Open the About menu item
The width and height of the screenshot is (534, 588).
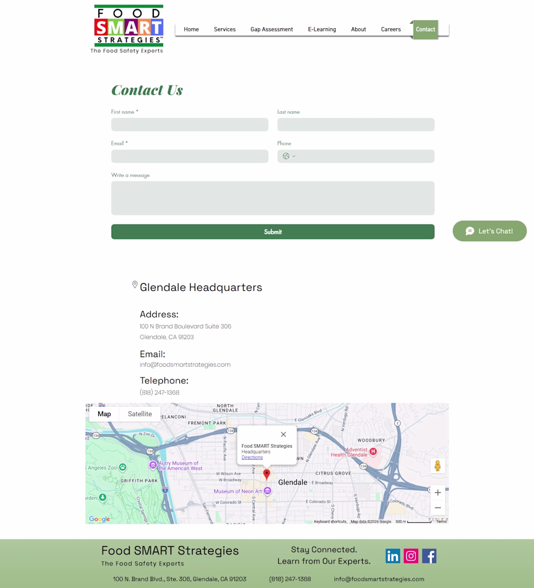point(358,29)
